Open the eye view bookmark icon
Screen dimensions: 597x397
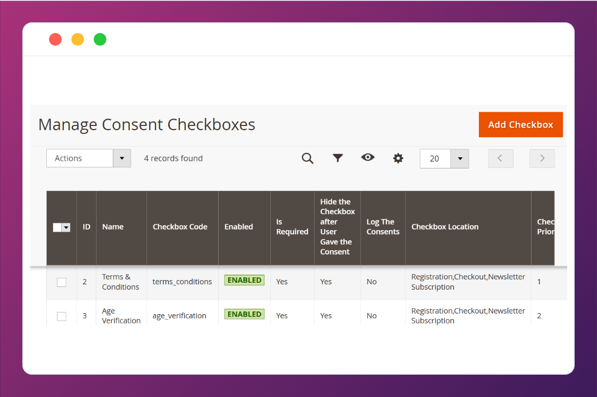coord(368,157)
